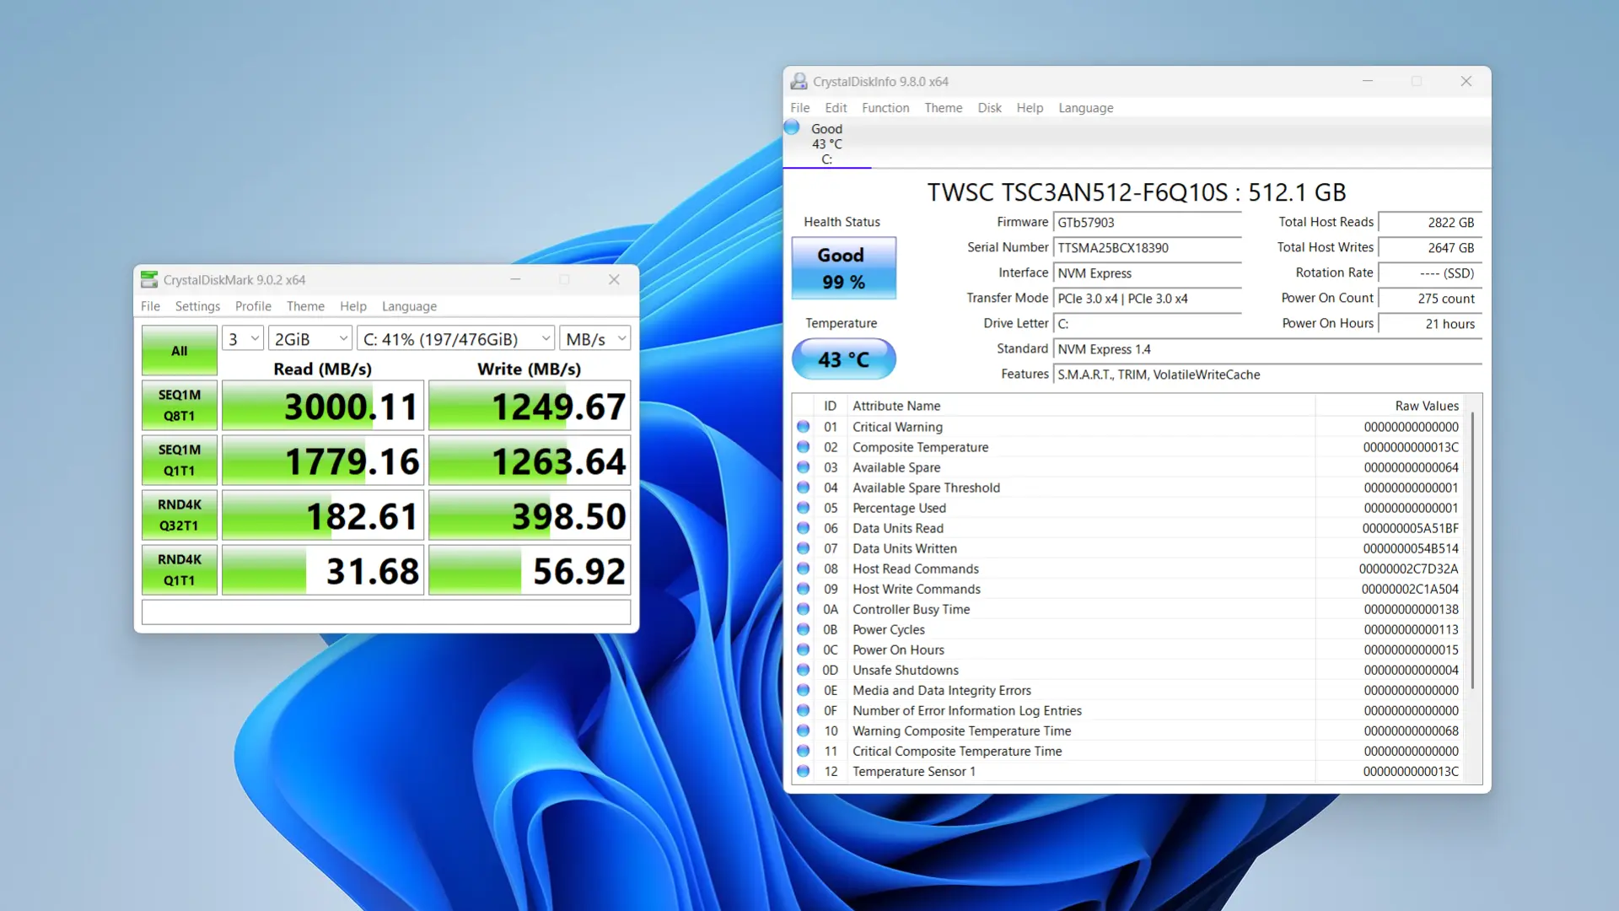1619x911 pixels.
Task: Click the status orb for Power On Hours attribute row
Action: tap(804, 650)
